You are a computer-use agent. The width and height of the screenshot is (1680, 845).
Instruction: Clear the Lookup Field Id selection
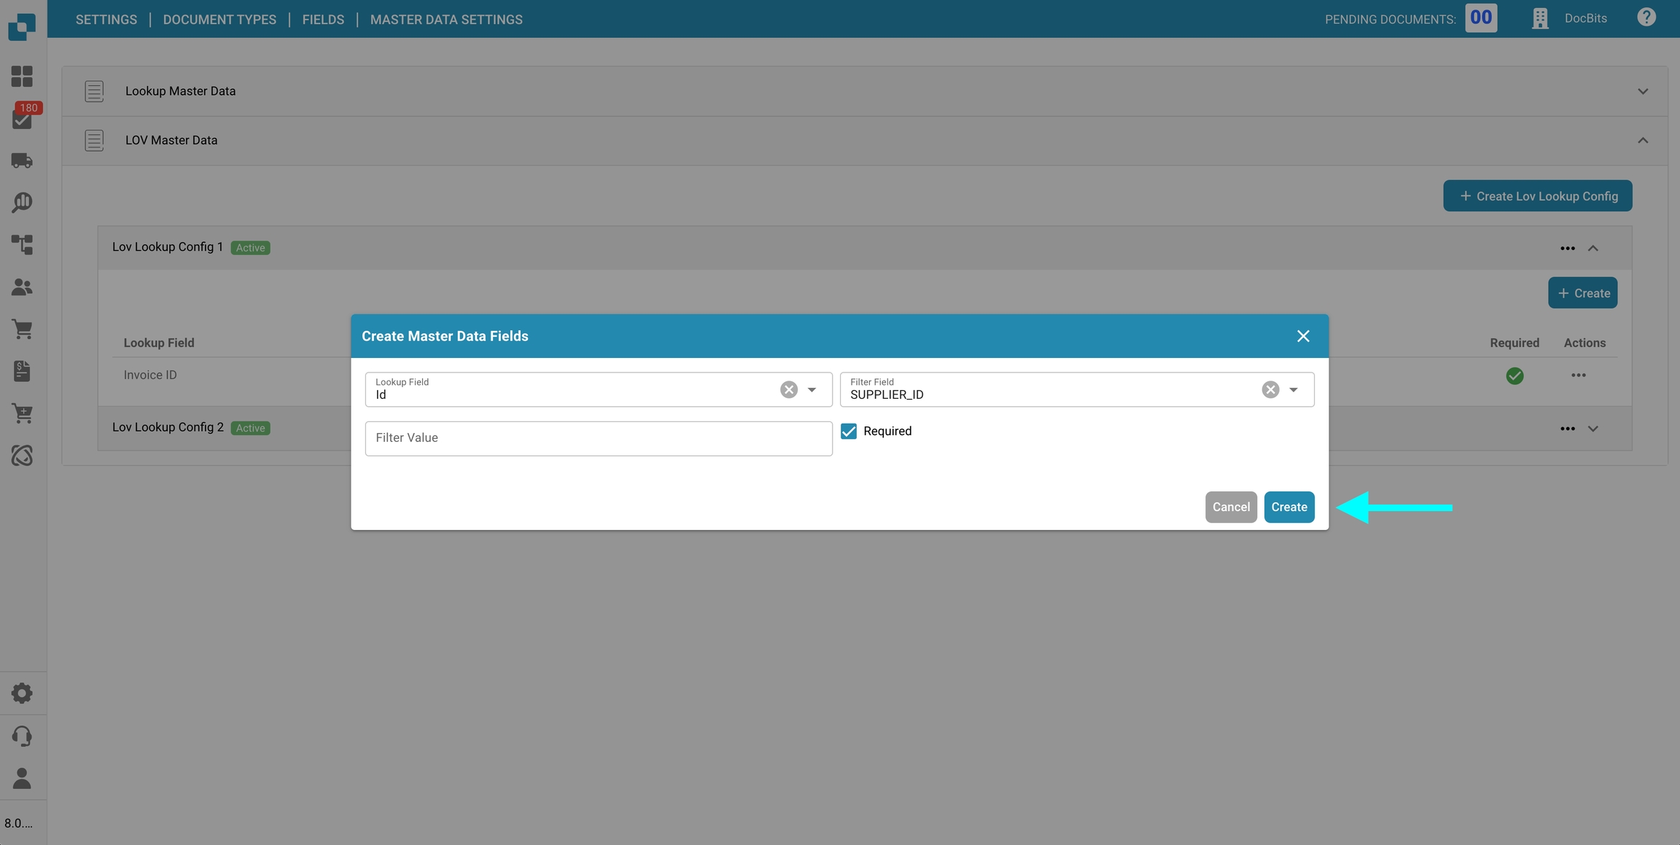point(788,389)
